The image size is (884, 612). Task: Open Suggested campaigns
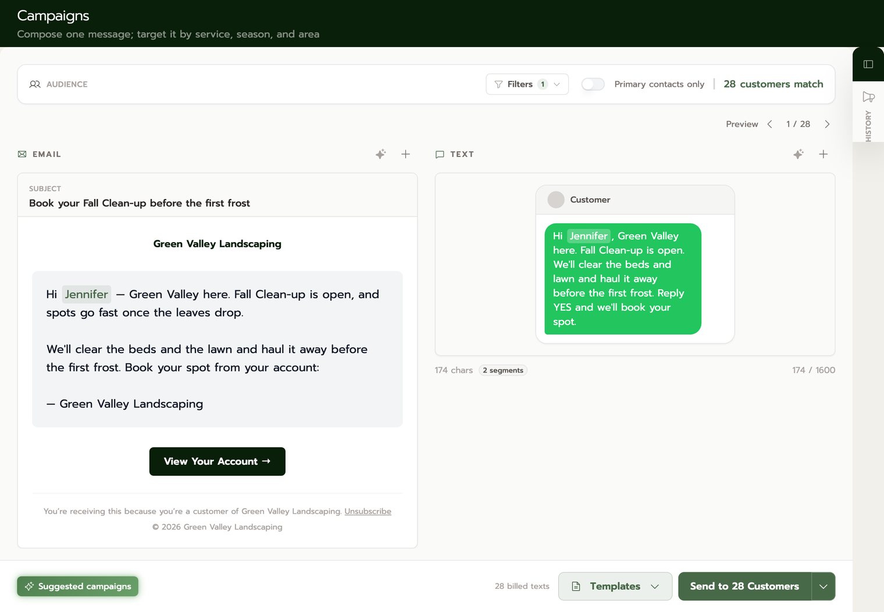click(78, 586)
